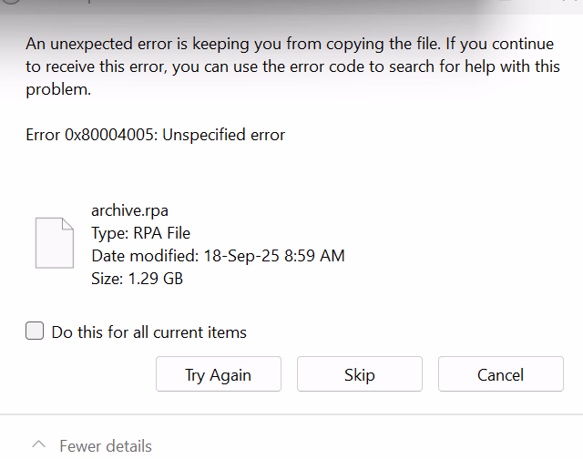
Task: Click the word 'problem.' in the message
Action: tap(59, 89)
